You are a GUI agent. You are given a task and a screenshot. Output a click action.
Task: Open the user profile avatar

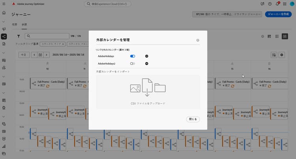[292, 4]
